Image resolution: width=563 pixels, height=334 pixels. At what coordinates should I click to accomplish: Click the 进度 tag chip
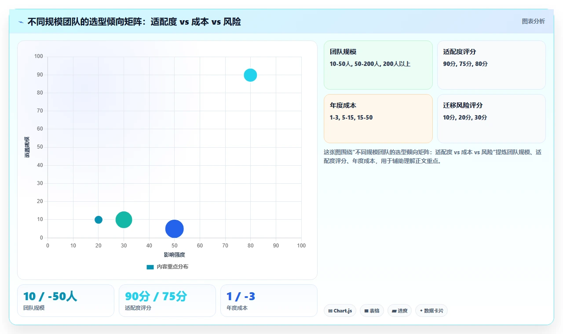tap(399, 311)
